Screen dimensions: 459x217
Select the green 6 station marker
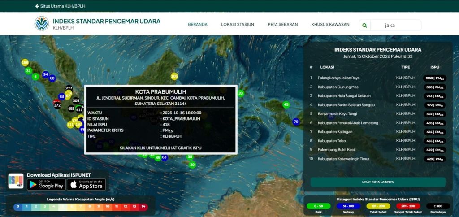35,77
